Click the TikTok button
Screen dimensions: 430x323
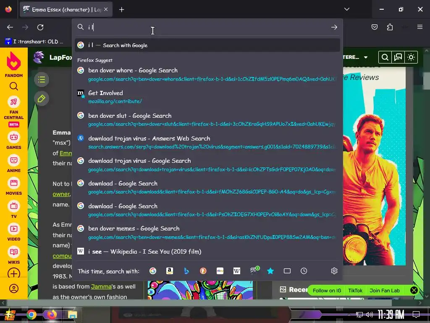355,291
